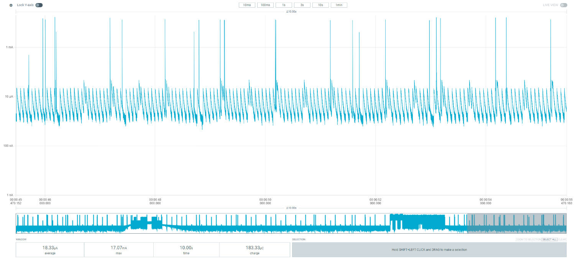Click the gray highlighted window in minimap
The width and height of the screenshot is (575, 262).
(x=516, y=224)
